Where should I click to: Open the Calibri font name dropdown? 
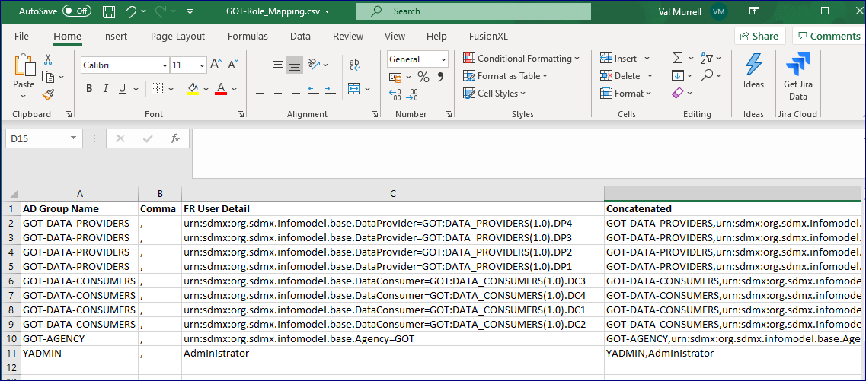(x=124, y=65)
